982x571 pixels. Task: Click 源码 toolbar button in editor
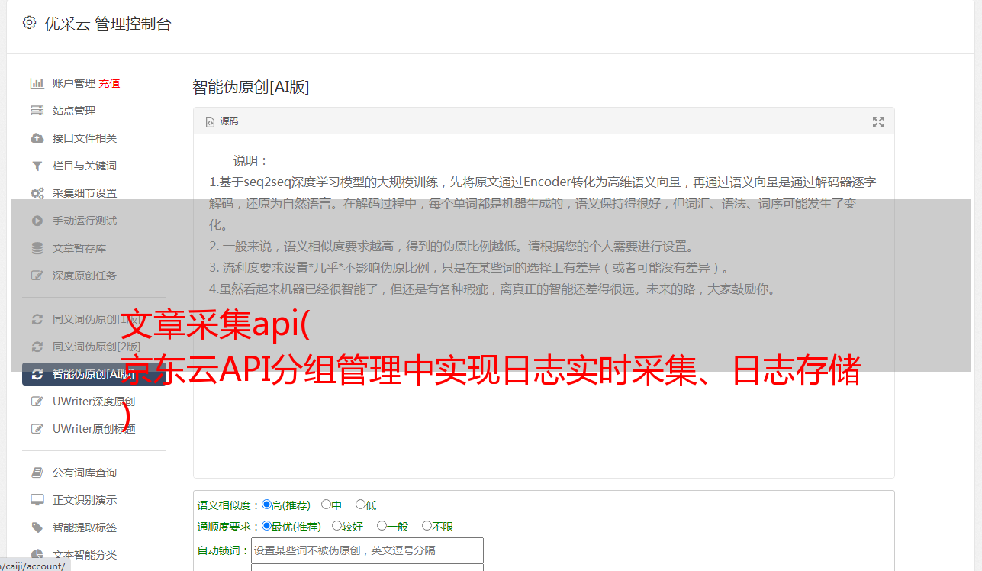[x=222, y=122]
